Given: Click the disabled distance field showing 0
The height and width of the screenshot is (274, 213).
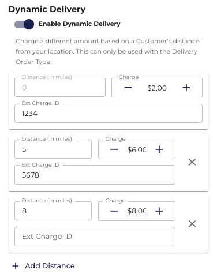Looking at the screenshot, I should click(x=60, y=88).
